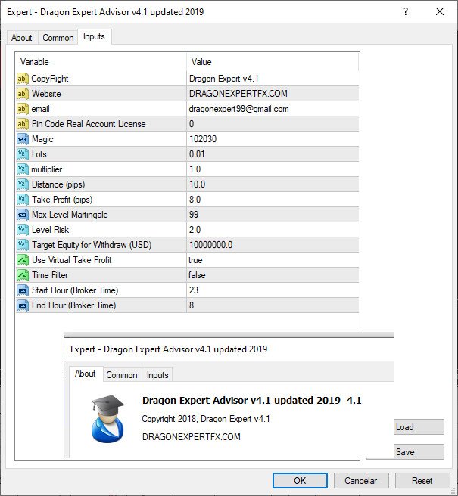
Task: Click the help question mark in title bar
Action: click(406, 11)
